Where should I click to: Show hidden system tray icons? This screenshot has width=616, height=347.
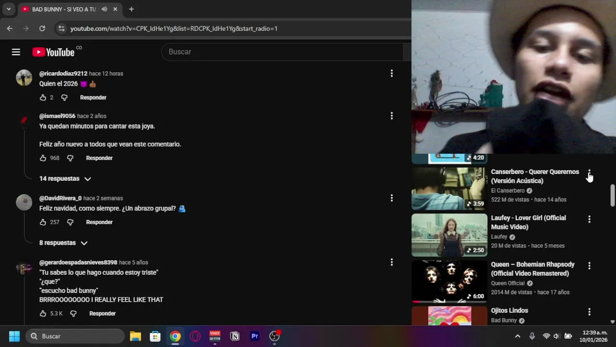tap(517, 336)
